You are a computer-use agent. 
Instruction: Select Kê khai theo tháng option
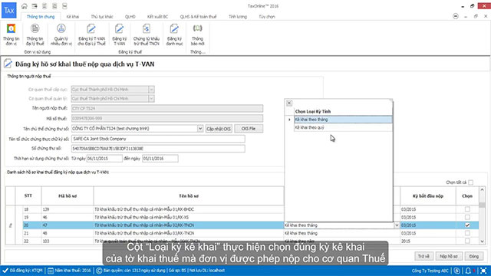(343, 120)
